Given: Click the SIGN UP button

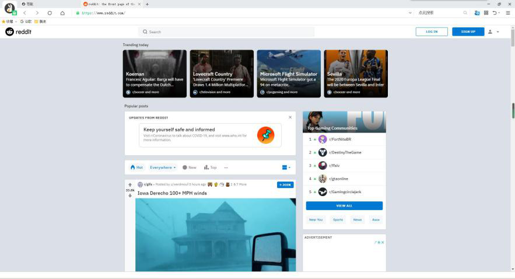Looking at the screenshot, I should 468,32.
